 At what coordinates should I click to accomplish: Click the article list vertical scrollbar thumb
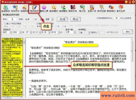(x=24, y=42)
